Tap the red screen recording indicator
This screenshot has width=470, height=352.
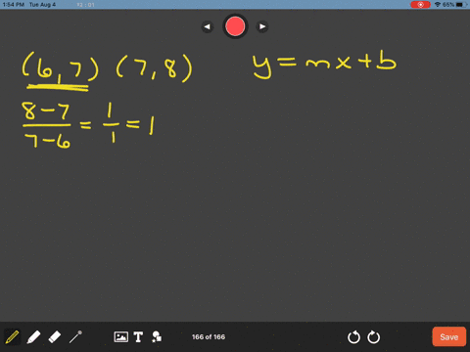420,5
